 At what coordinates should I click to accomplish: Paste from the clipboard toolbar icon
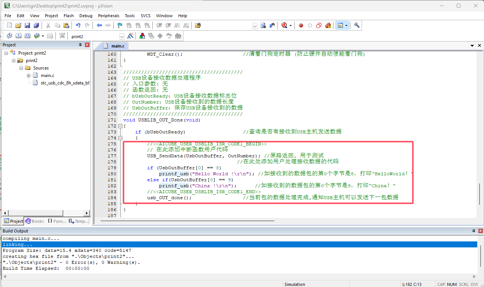click(66, 25)
